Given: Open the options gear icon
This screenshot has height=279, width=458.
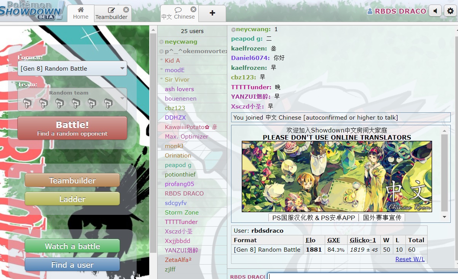Looking at the screenshot, I should 450,11.
